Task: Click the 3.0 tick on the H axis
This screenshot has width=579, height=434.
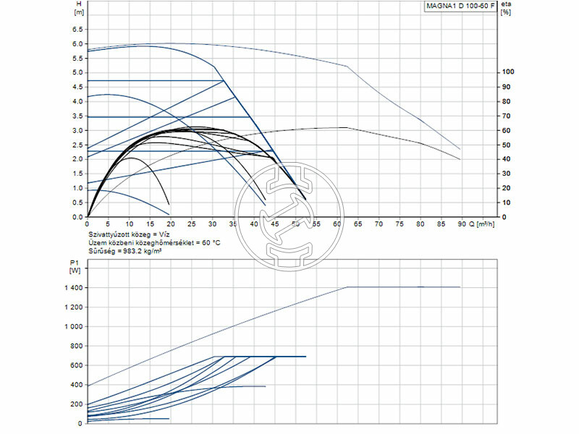Action: [x=77, y=131]
